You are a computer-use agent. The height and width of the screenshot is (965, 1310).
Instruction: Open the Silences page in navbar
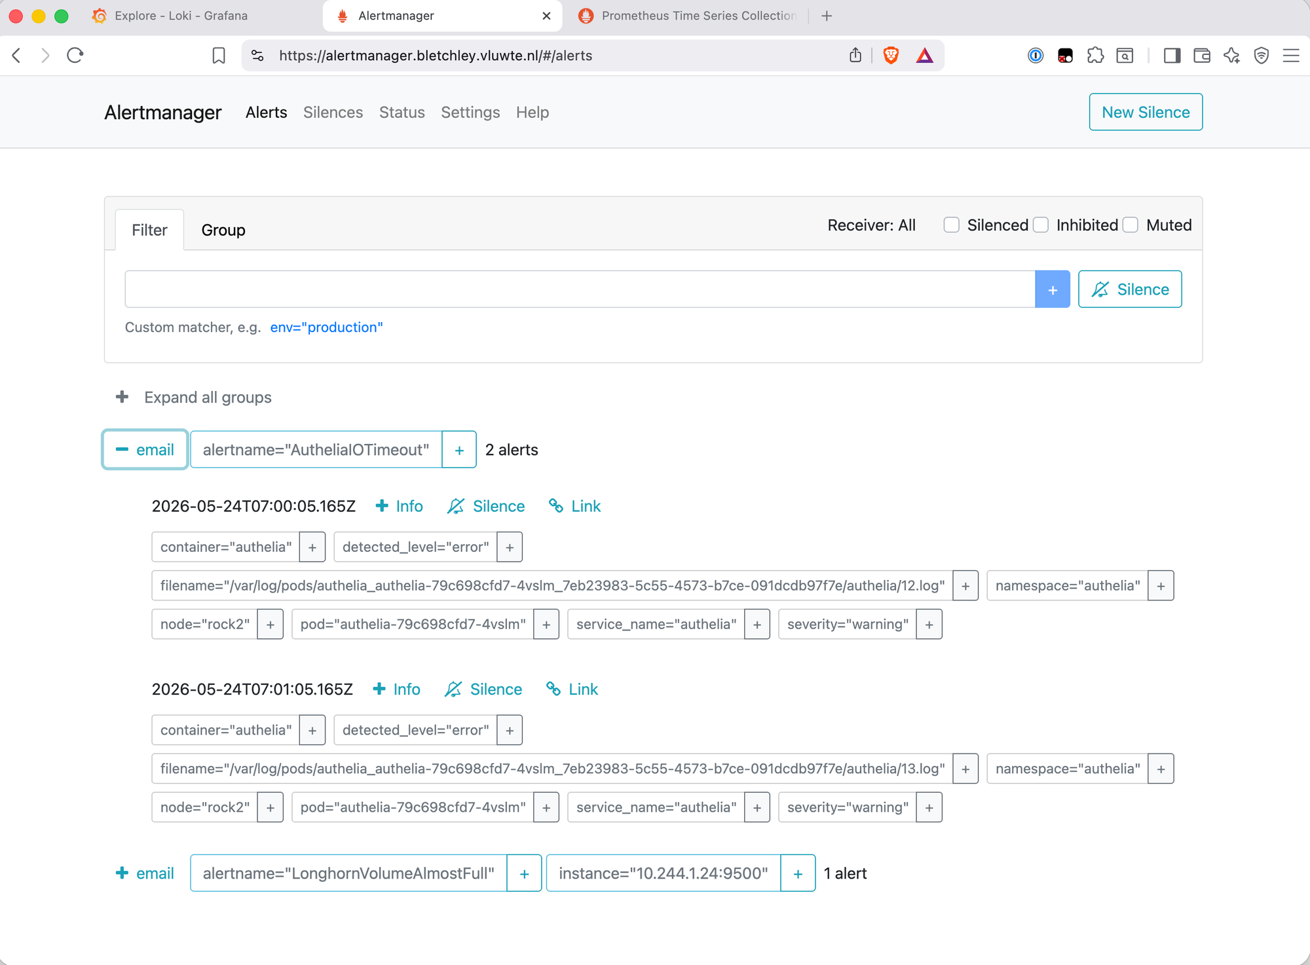tap(333, 113)
